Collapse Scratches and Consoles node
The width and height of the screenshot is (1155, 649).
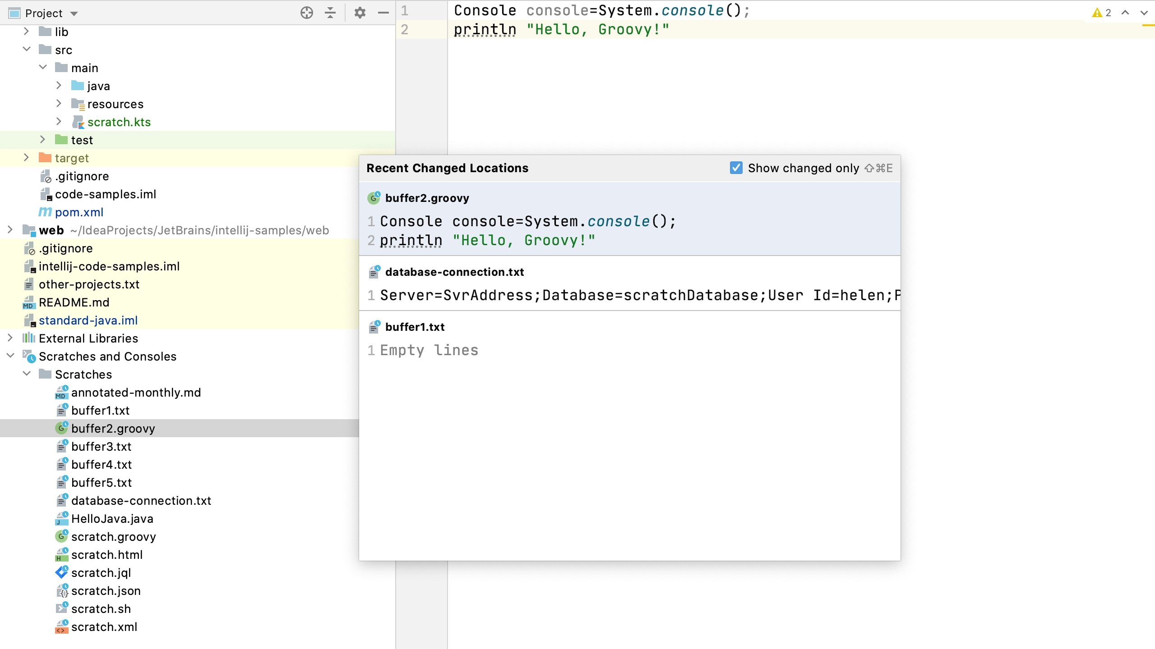coord(10,356)
